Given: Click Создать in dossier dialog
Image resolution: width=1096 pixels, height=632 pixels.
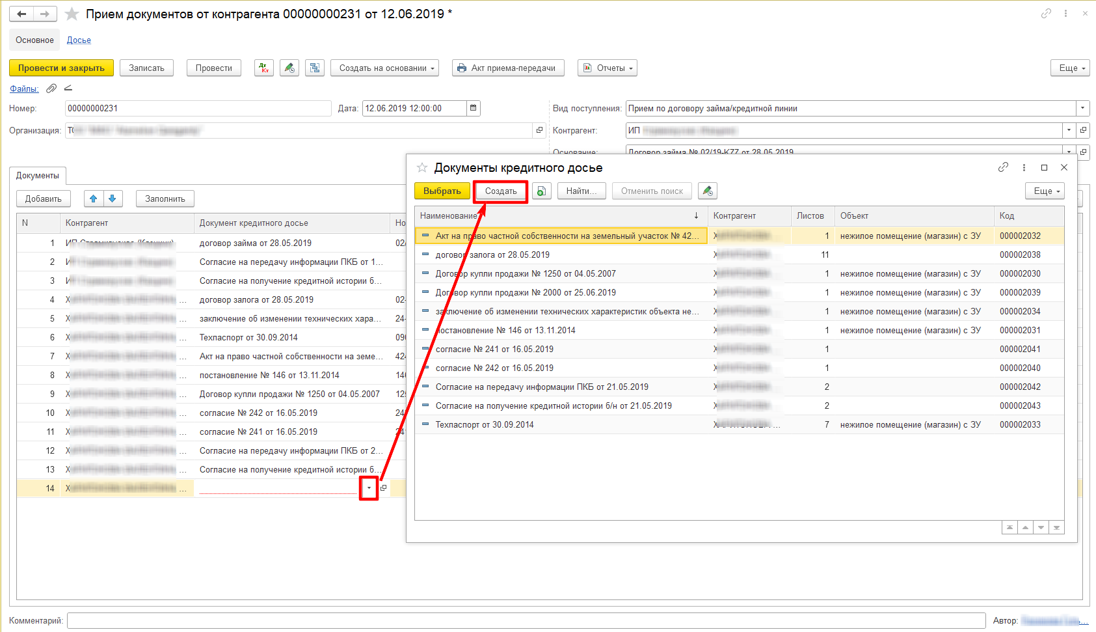Looking at the screenshot, I should [501, 191].
